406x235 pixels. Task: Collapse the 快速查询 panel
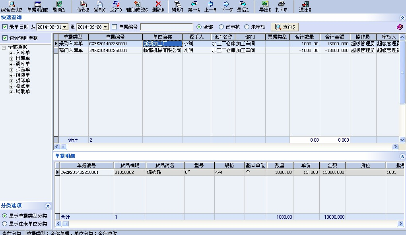[402, 18]
